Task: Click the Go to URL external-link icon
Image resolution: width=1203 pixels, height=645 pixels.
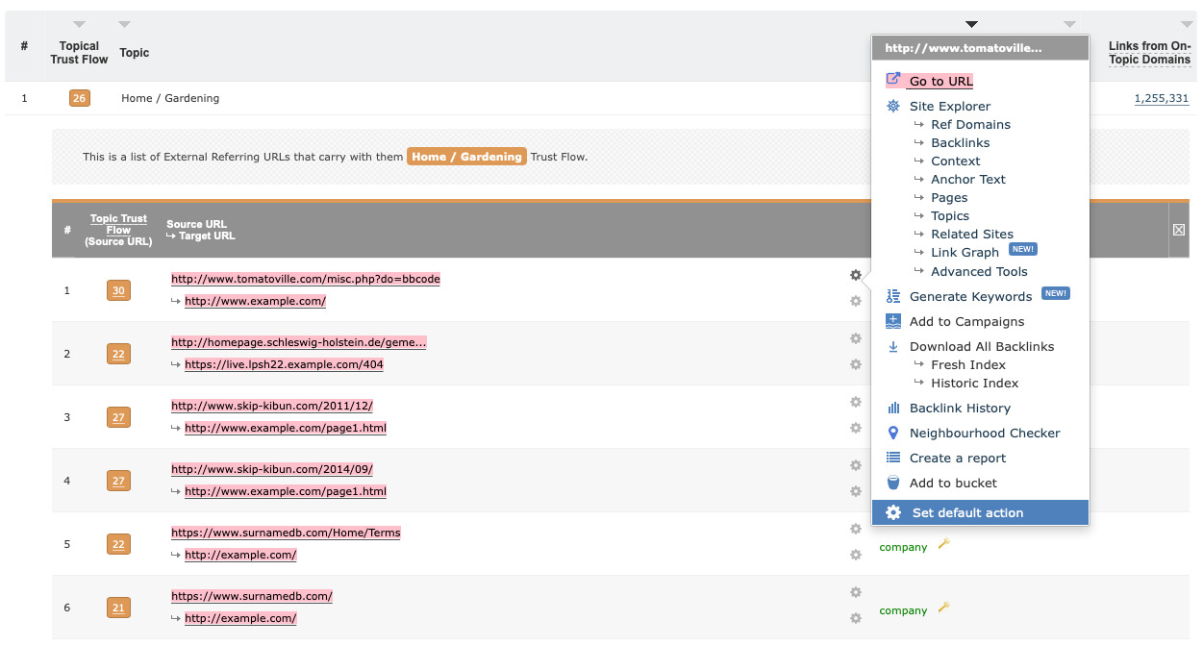Action: click(893, 80)
